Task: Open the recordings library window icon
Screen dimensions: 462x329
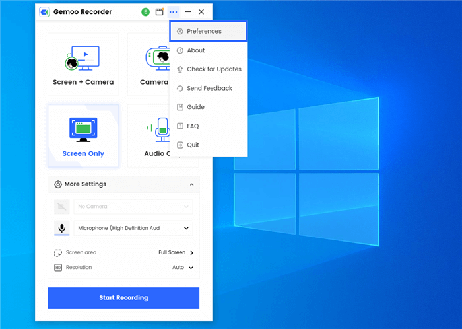Action: [160, 12]
